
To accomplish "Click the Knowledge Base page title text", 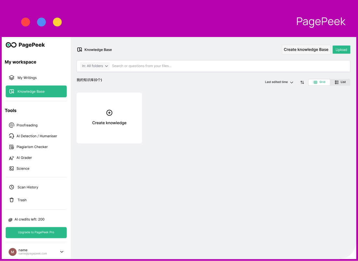I will point(98,50).
